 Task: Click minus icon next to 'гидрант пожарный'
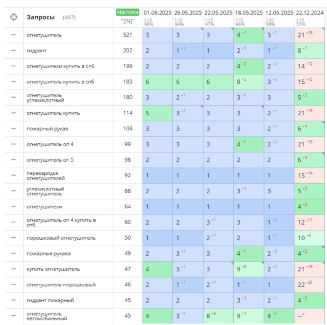pos(13,300)
